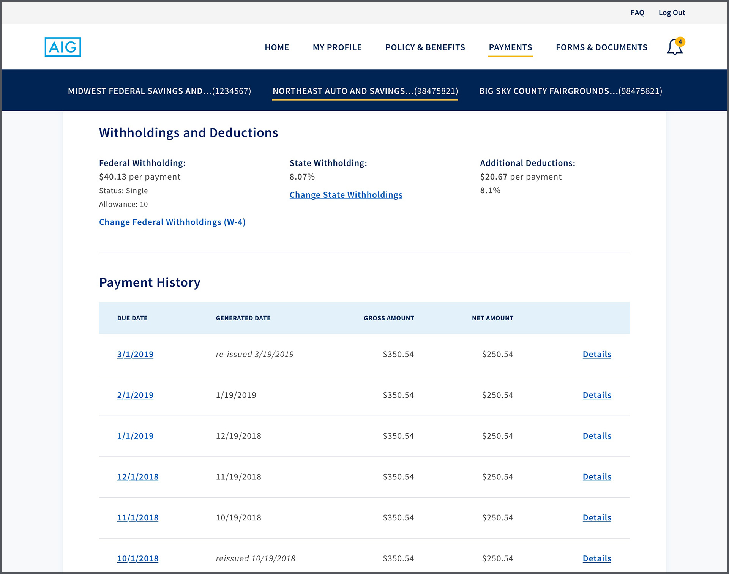
Task: Open the notifications bell icon
Action: click(675, 47)
